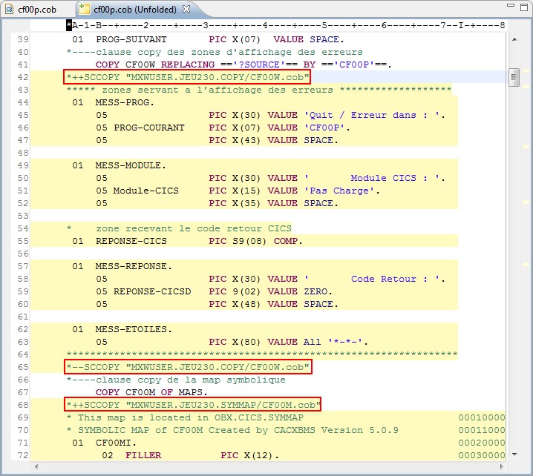
Task: Click sequence number 00030000
Action: point(481,455)
